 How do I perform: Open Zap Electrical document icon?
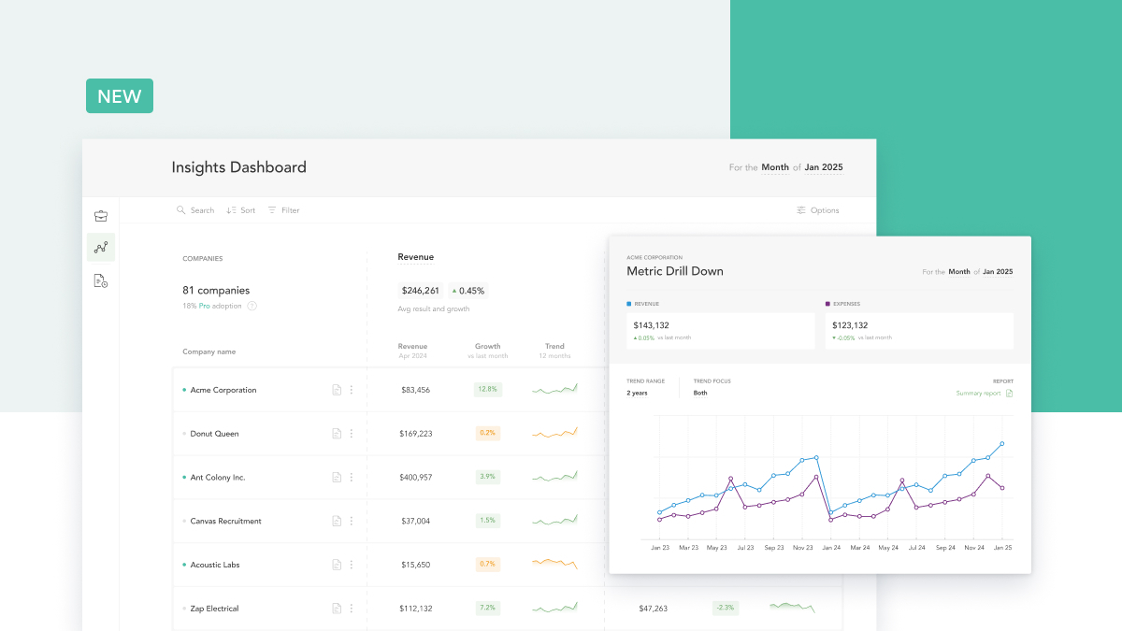click(337, 609)
